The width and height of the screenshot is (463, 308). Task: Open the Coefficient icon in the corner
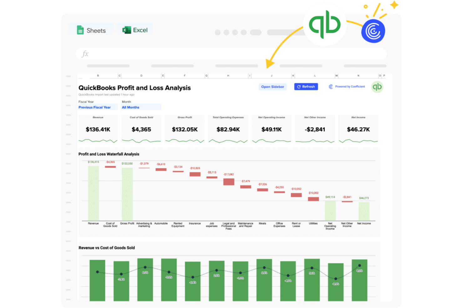tap(373, 31)
